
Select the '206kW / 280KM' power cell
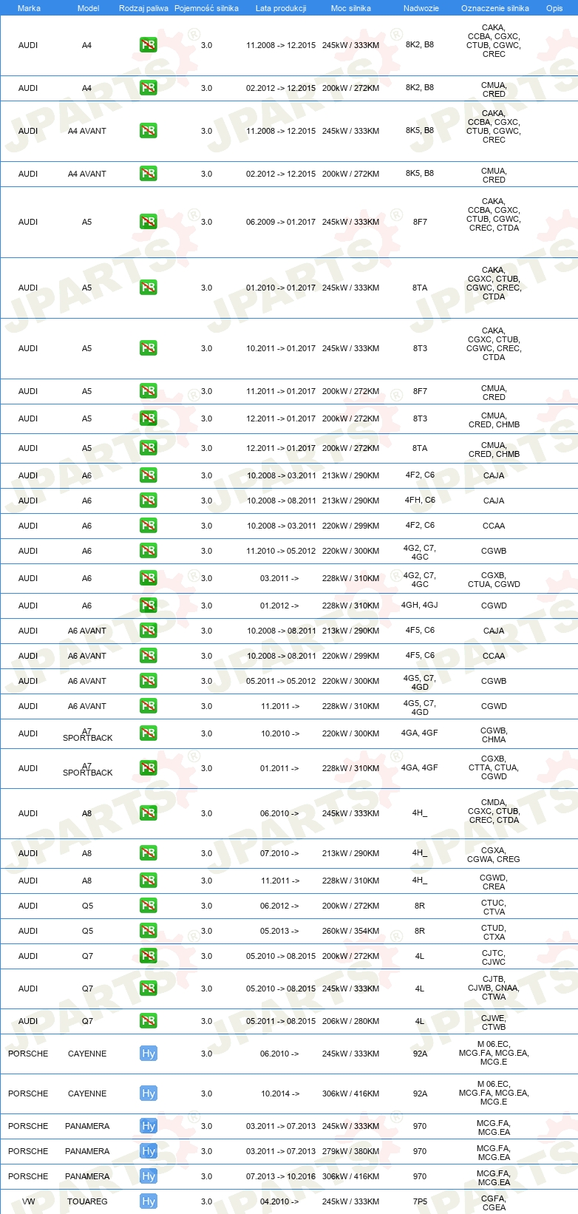[350, 1021]
